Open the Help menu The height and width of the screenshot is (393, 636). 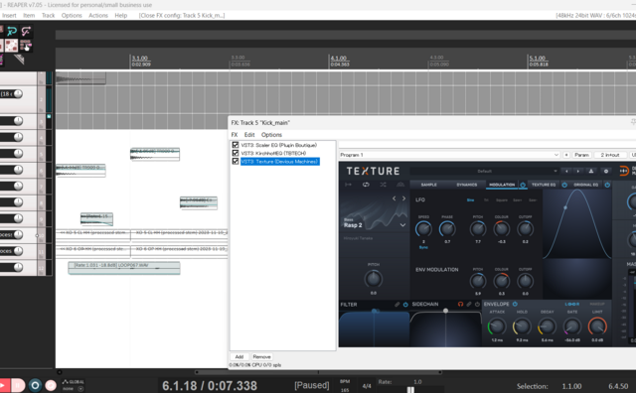tap(121, 16)
